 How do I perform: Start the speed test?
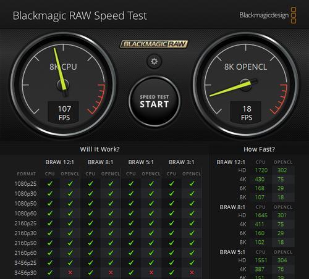point(154,101)
